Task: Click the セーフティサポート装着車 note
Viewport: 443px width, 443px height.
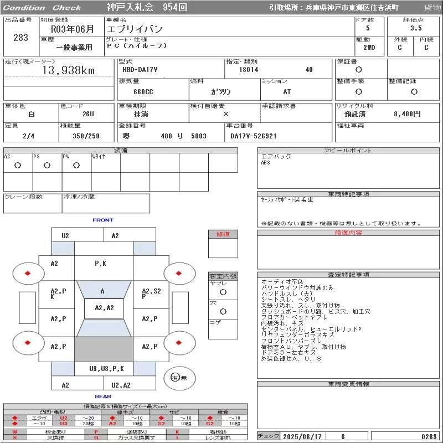Action: click(287, 200)
